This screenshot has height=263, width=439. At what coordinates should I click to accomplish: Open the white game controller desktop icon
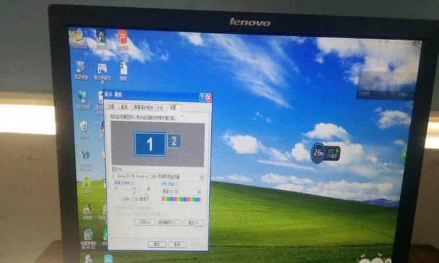(102, 72)
